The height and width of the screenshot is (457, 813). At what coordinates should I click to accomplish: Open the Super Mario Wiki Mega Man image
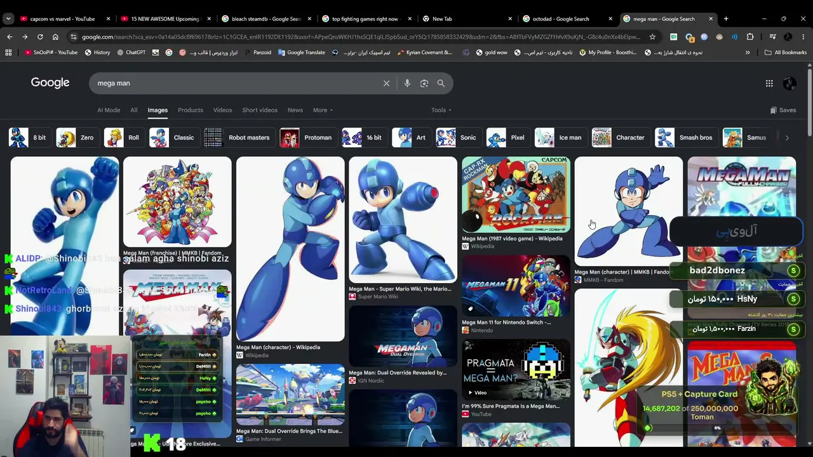click(x=403, y=220)
